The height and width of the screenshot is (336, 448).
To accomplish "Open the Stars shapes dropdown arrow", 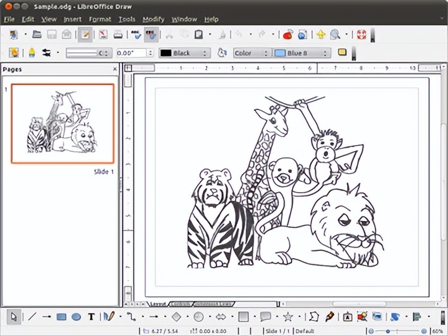I will click(x=300, y=317).
